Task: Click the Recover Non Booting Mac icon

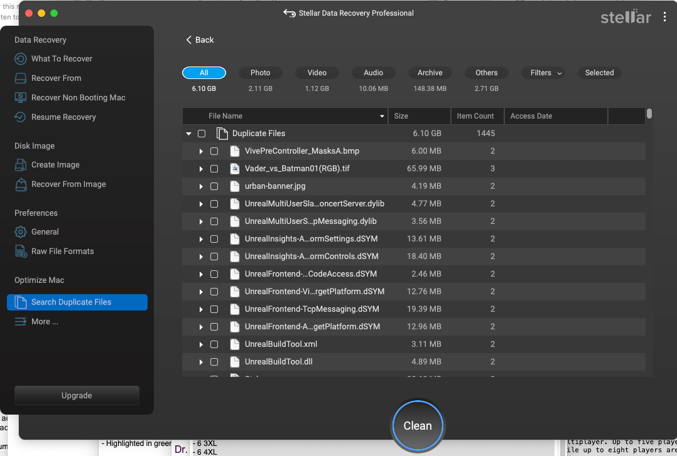Action: [x=20, y=97]
